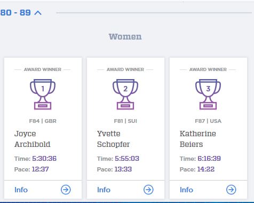Click Info link for Joyce Archibold
This screenshot has width=254, height=203.
21,190
